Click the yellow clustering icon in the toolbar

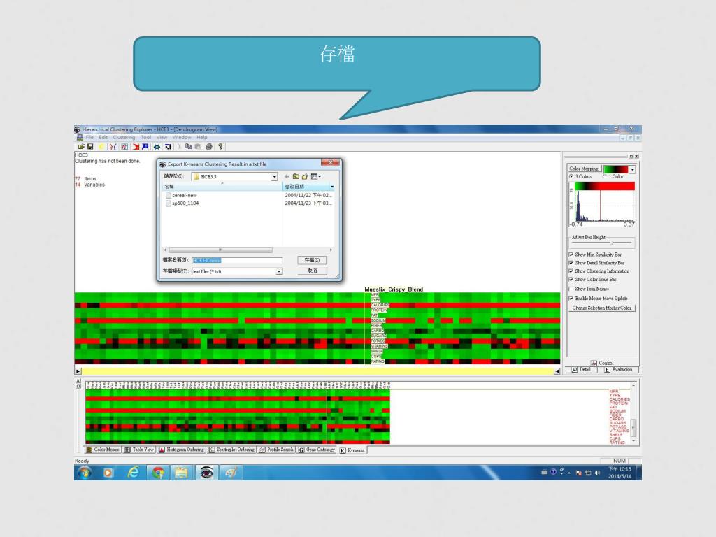point(101,147)
